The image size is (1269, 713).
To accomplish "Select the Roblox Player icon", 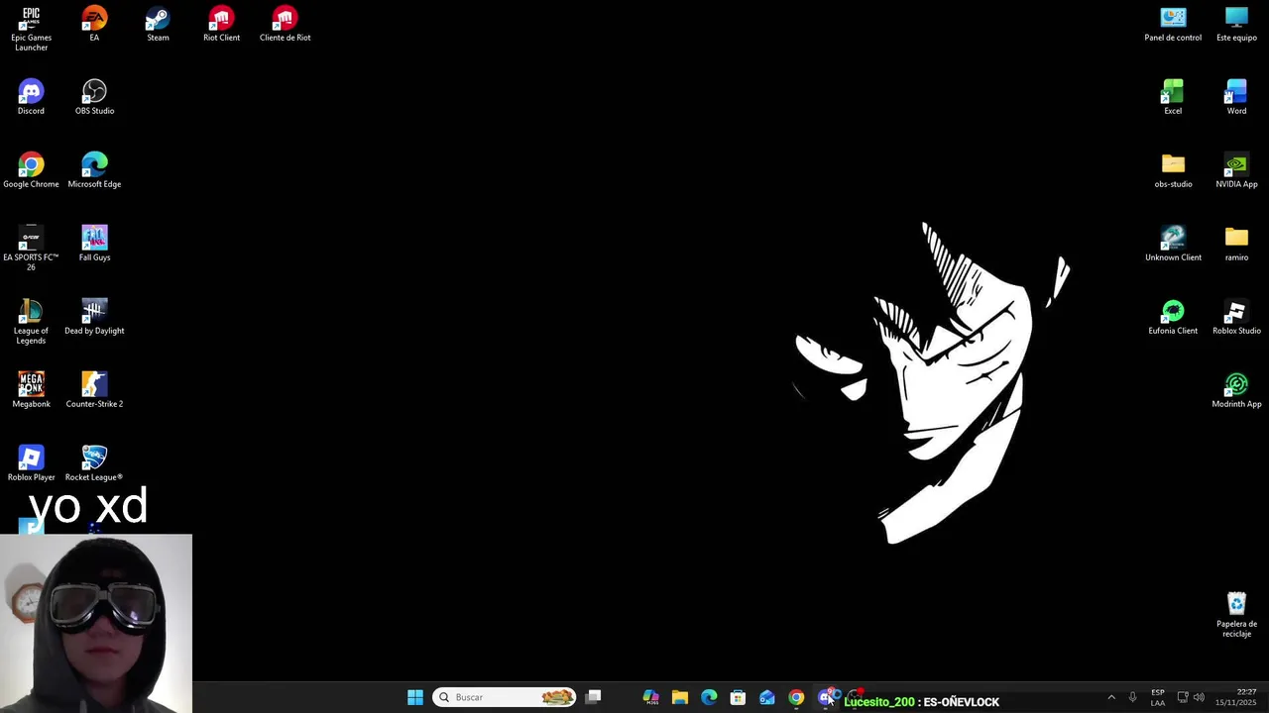I will click(x=31, y=464).
